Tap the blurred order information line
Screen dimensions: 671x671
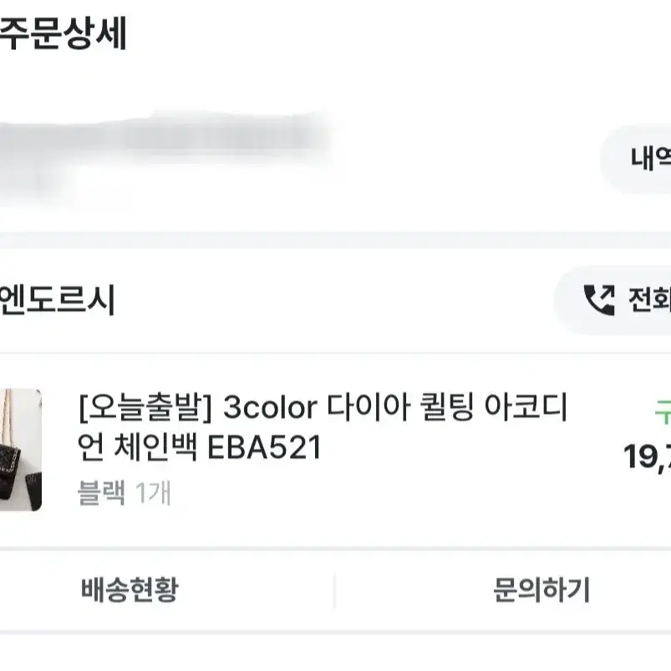tap(163, 137)
